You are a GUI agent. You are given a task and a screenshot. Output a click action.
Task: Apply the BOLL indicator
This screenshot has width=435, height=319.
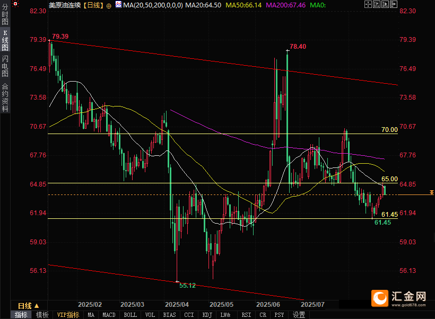130,315
